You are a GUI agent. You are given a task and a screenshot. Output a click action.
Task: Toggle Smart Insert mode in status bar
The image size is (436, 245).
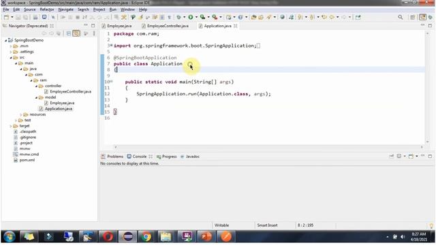click(x=267, y=225)
